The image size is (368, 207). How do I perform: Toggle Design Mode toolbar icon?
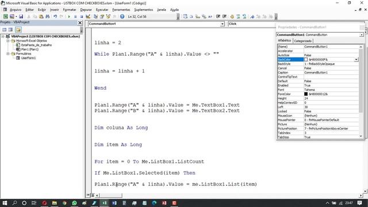[88, 17]
